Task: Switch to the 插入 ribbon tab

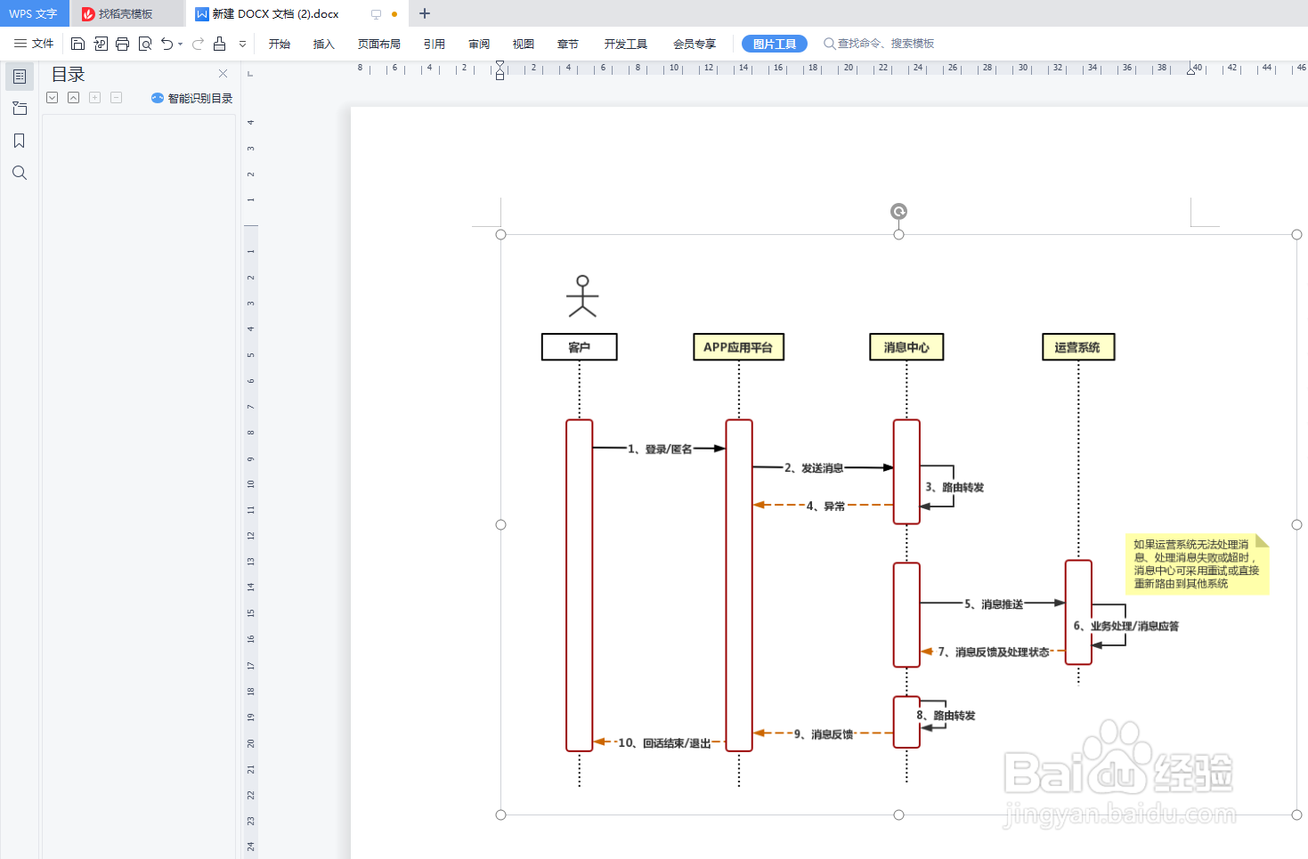Action: [x=324, y=44]
